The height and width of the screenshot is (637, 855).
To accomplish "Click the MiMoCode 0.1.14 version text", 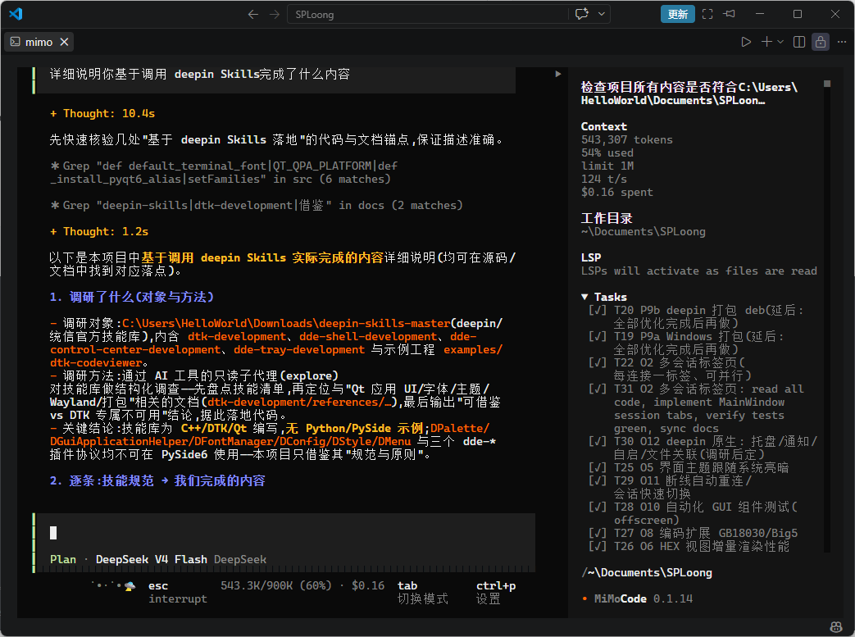I will tap(643, 598).
